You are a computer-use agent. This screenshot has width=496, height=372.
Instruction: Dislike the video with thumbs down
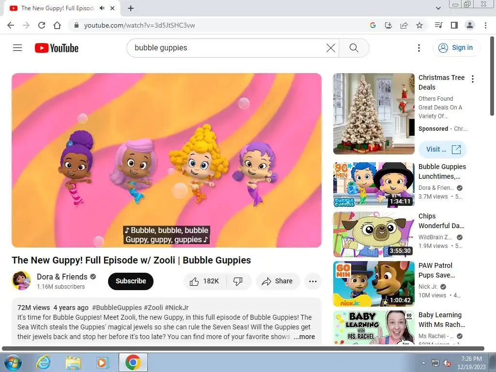click(x=238, y=281)
